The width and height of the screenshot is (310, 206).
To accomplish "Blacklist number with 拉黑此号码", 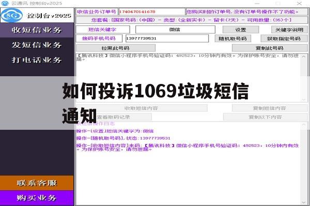I will click(x=115, y=48).
